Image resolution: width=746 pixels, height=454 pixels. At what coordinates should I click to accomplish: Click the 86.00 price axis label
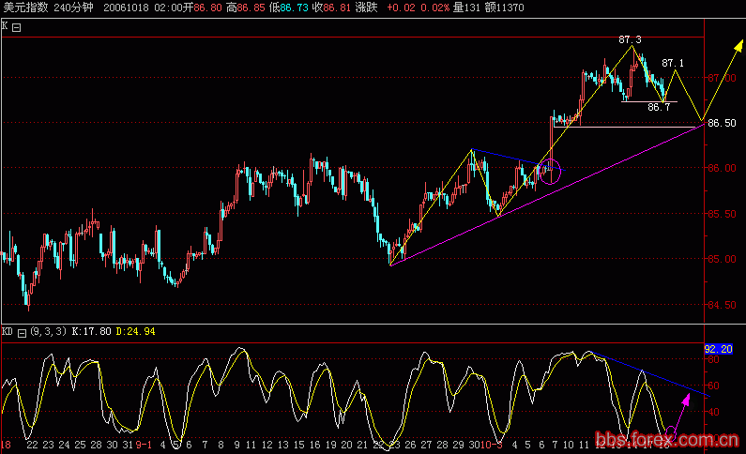point(722,168)
